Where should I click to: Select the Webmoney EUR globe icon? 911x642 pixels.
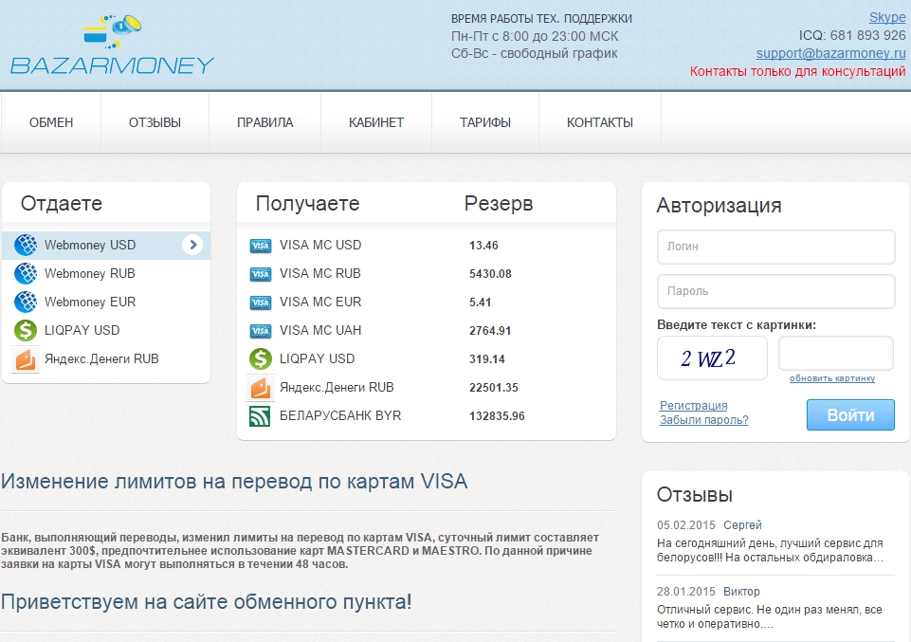coord(26,303)
